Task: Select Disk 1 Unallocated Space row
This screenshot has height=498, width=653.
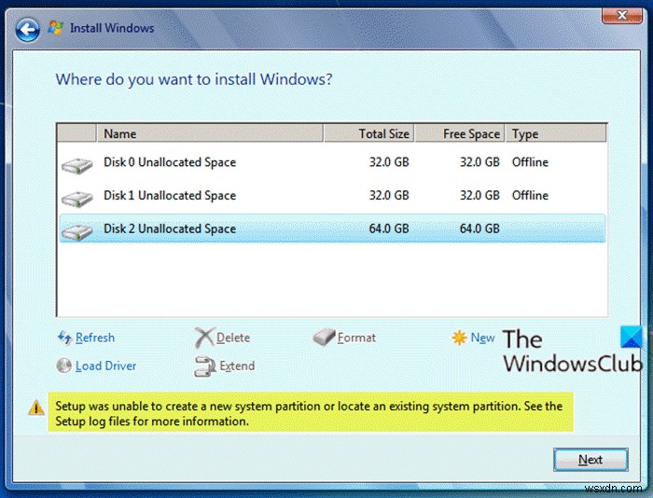Action: [332, 196]
